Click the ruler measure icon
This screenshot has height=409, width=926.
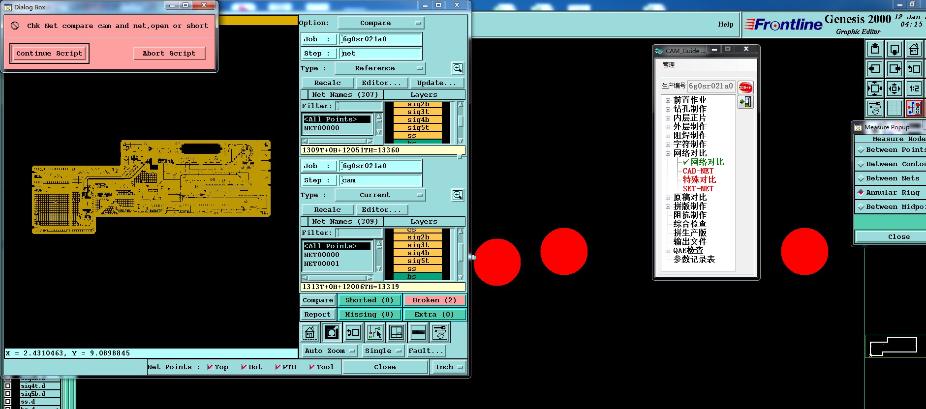418,333
